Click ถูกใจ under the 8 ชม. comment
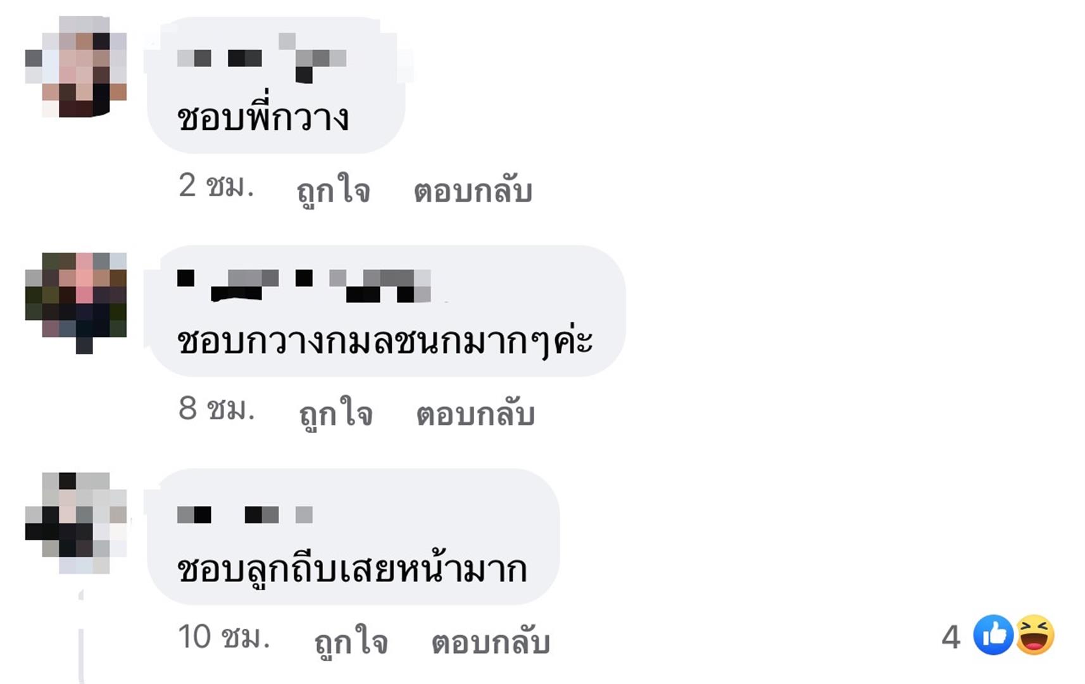The image size is (1085, 684). [x=336, y=412]
